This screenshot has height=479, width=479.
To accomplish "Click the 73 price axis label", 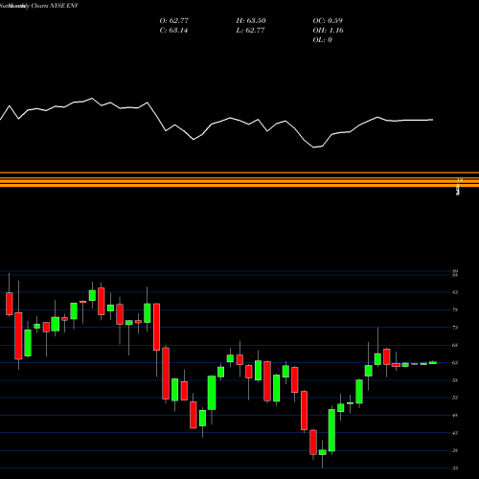I will 455,328.
